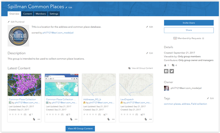This screenshot has width=220, height=133.
Task: Click the member count icon in Details
Action: (165, 65)
